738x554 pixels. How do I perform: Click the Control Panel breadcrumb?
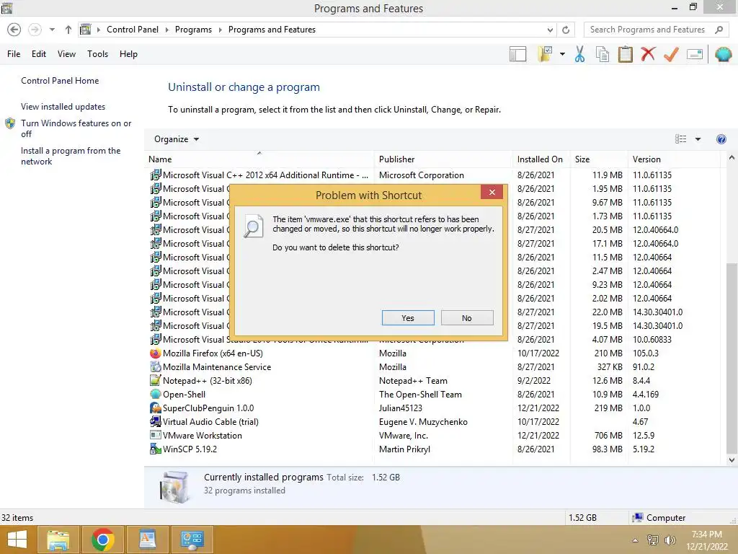click(x=133, y=30)
